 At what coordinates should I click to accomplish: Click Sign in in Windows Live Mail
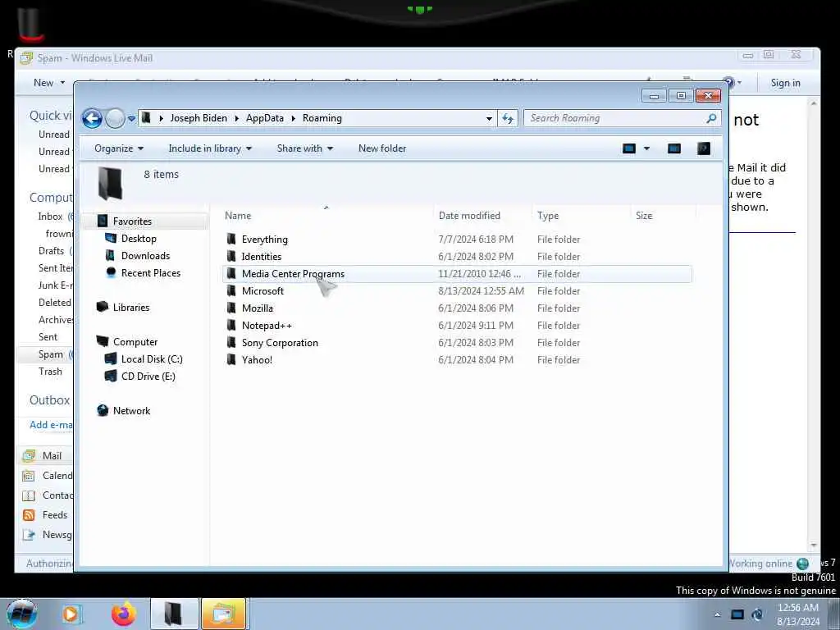(x=785, y=83)
